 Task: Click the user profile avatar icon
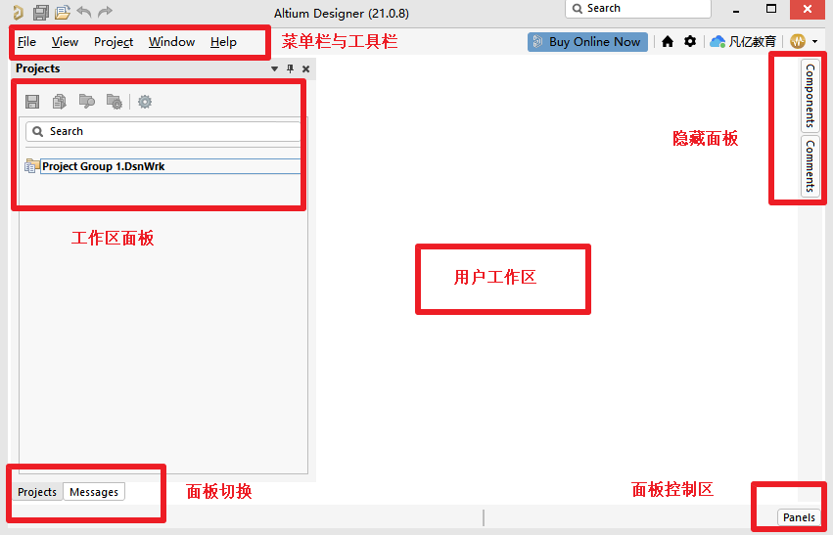click(x=798, y=41)
